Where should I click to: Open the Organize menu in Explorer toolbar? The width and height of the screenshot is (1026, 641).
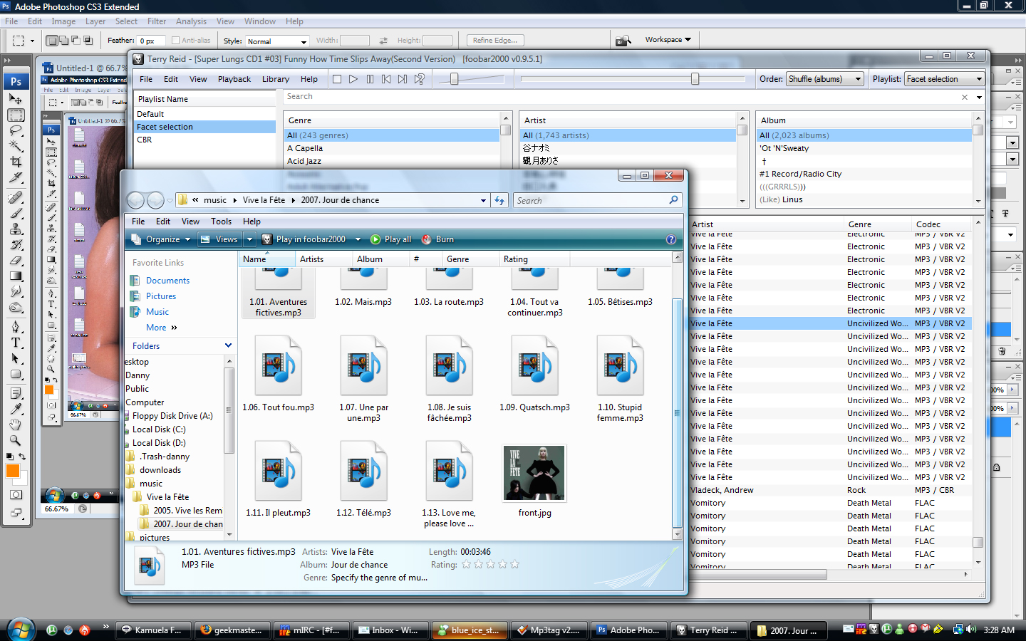coord(162,239)
